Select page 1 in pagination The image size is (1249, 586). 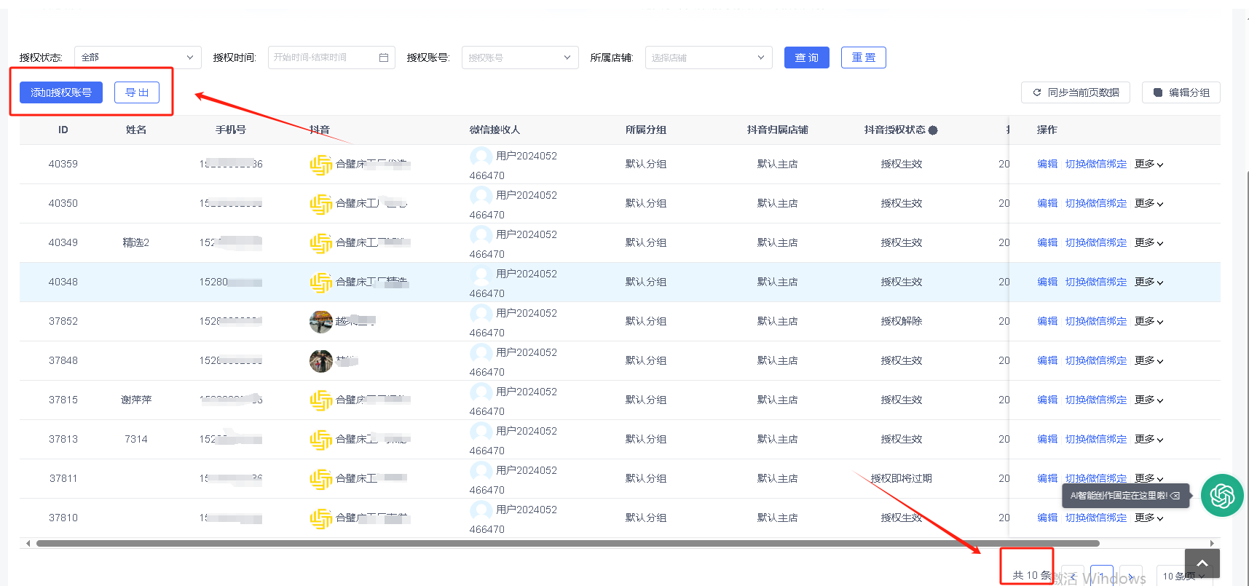[x=1101, y=576]
